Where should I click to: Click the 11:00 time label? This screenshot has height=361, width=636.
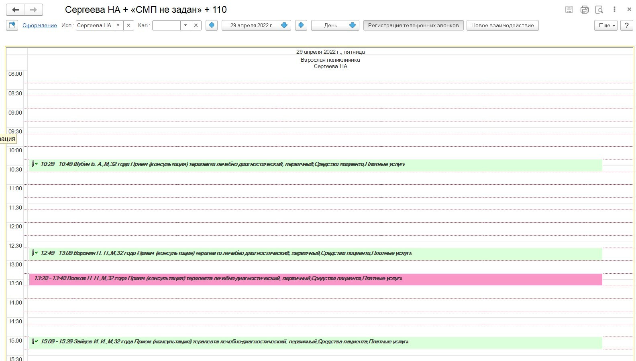pyautogui.click(x=15, y=188)
